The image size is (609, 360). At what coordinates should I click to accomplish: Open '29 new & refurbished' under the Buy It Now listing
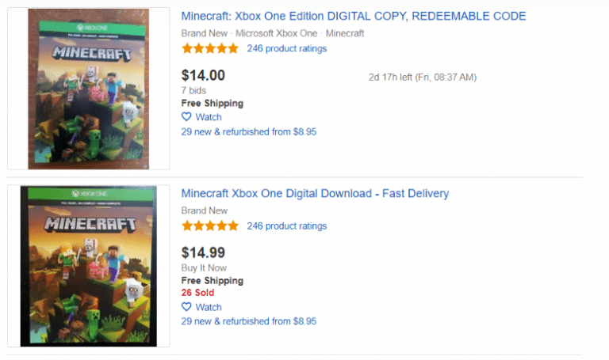click(x=248, y=321)
